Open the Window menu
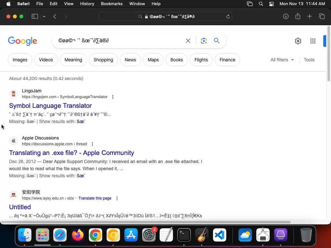Screen dimensions: 331x248 pyautogui.click(x=137, y=4)
